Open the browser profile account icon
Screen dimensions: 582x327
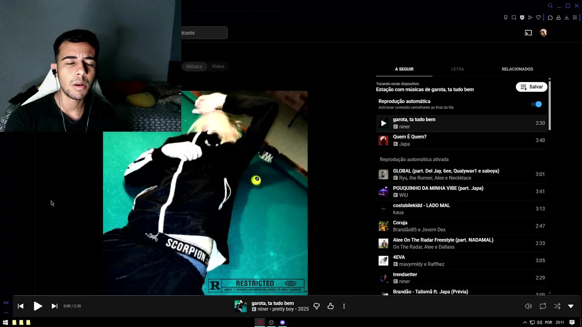pos(558,18)
